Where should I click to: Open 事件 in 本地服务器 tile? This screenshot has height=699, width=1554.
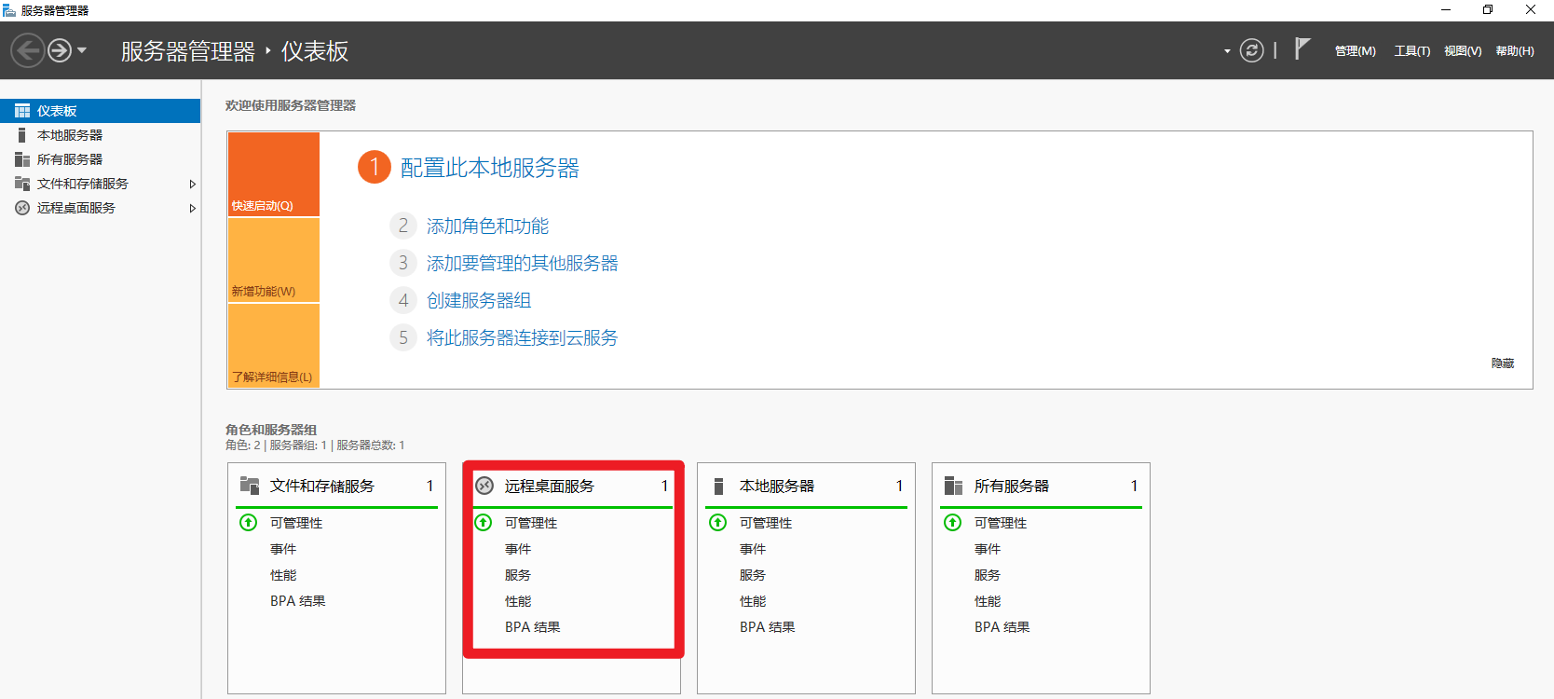click(x=753, y=549)
